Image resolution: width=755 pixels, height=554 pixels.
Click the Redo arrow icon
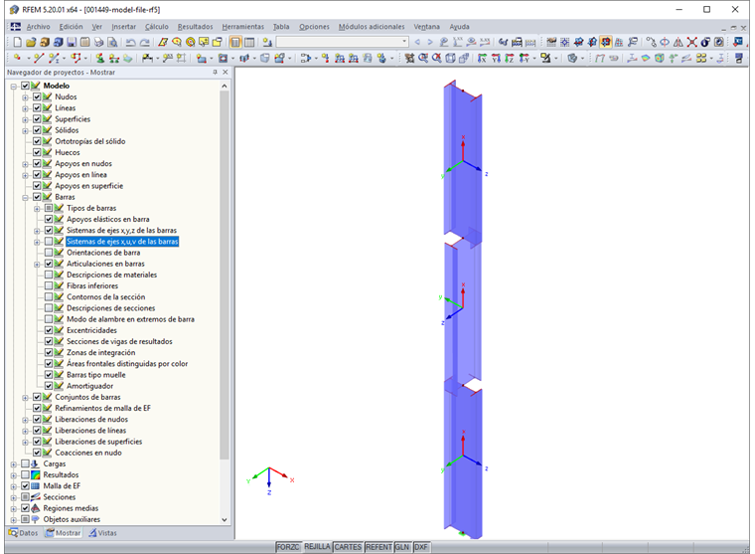143,43
